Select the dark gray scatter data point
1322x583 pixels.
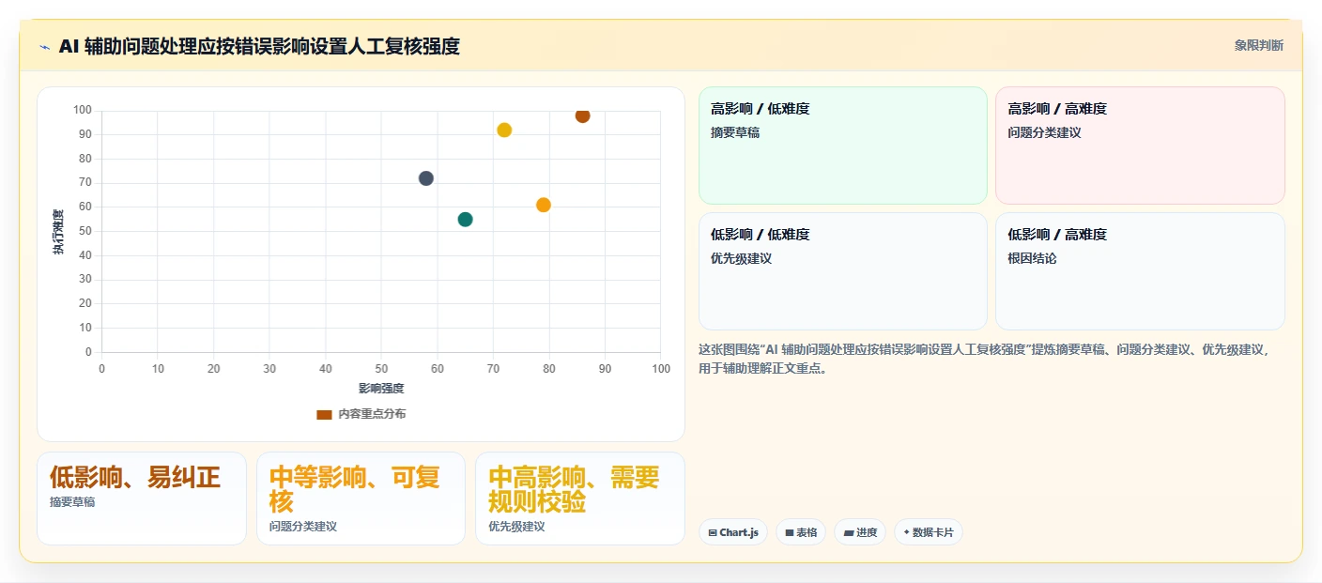[425, 178]
